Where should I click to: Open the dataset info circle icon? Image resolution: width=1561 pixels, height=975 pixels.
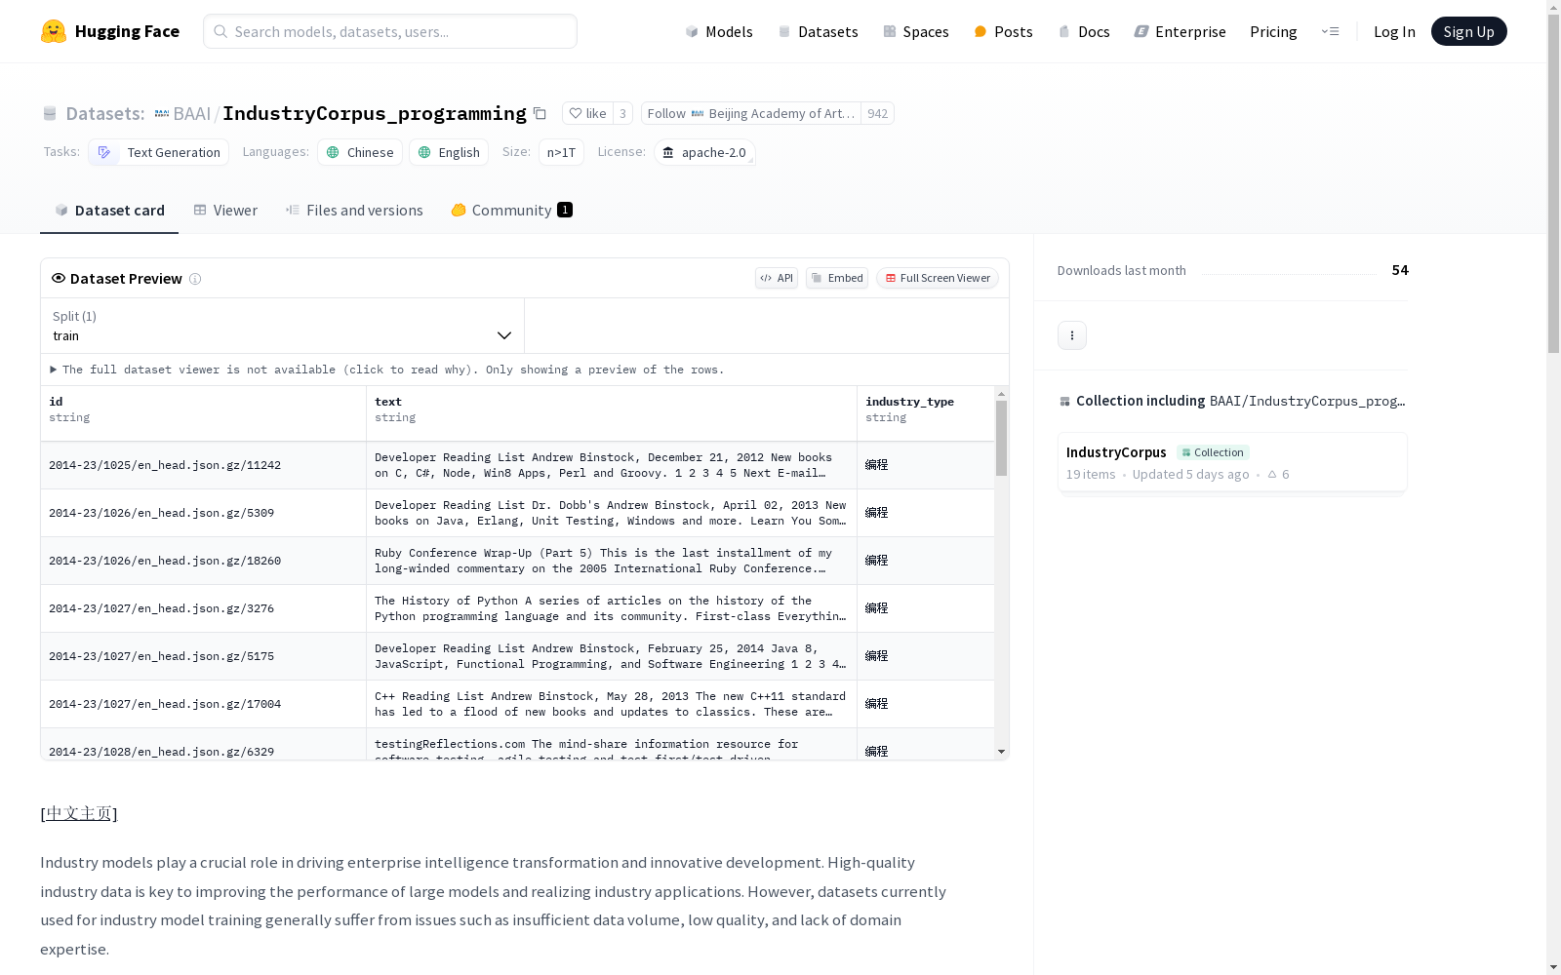pyautogui.click(x=195, y=279)
